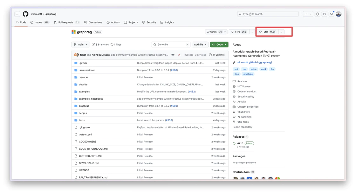Switch to the Code tab
Image resolution: width=356 pixels, height=194 pixels.
21,22
